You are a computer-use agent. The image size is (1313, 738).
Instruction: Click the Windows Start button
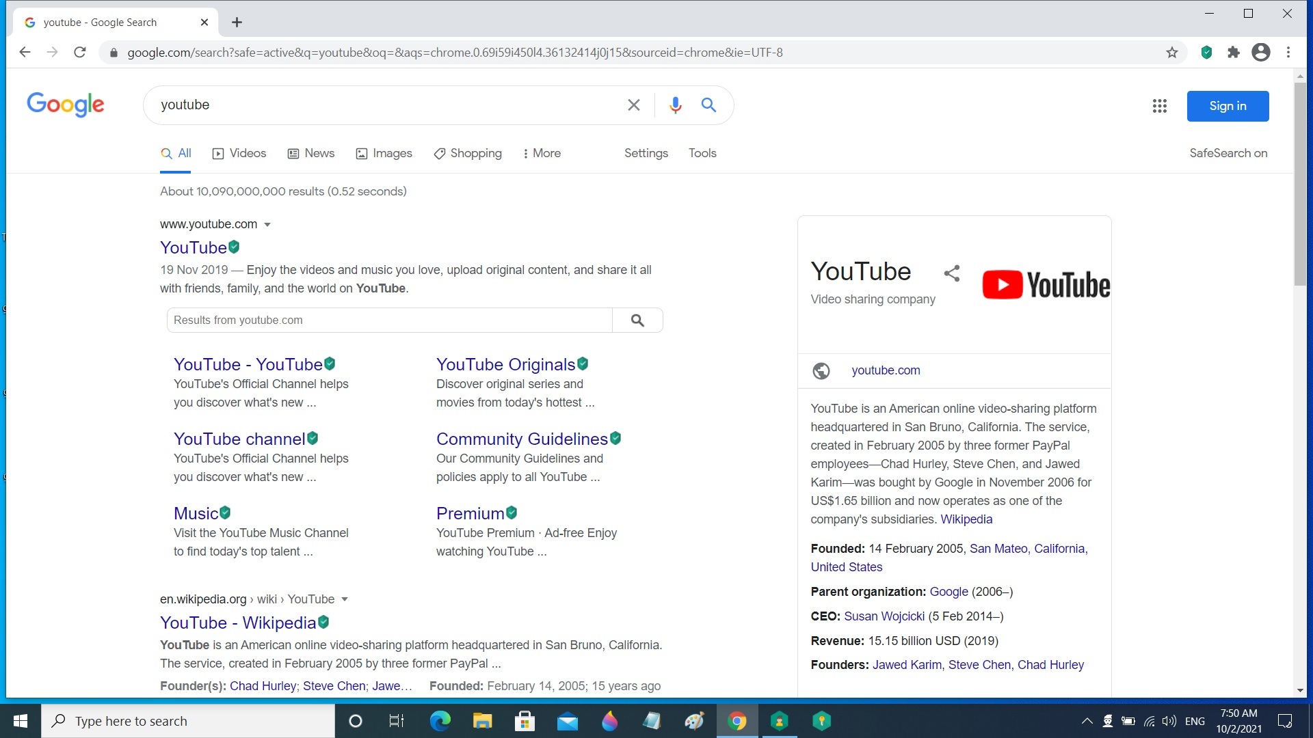(x=21, y=721)
